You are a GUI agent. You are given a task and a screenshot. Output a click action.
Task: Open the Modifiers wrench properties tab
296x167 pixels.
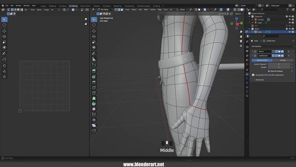(x=247, y=74)
